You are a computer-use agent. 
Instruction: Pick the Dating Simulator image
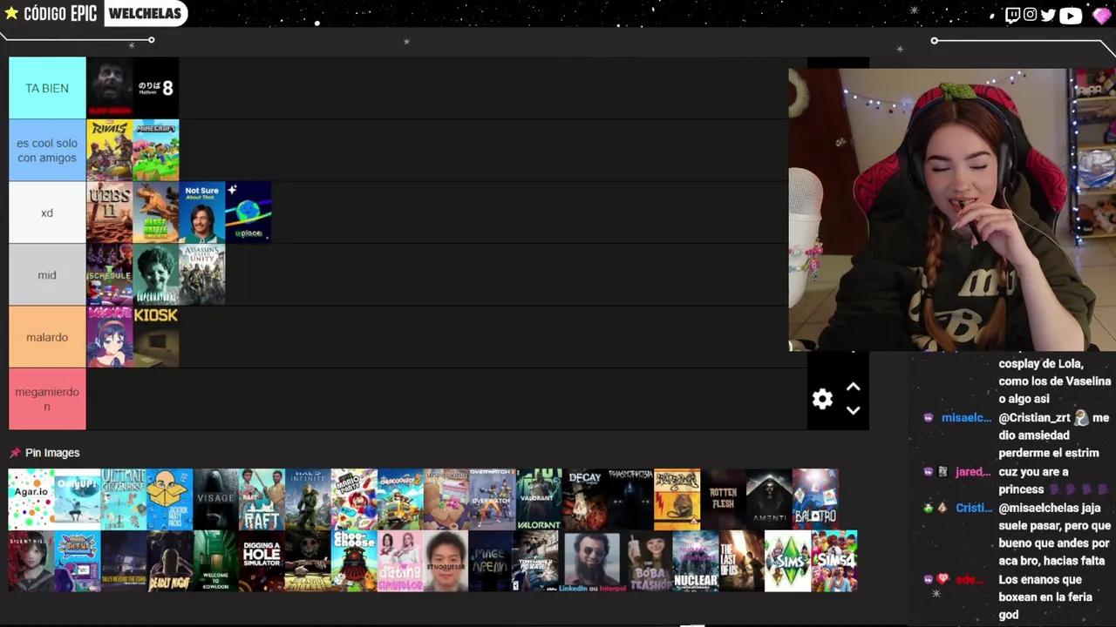400,562
